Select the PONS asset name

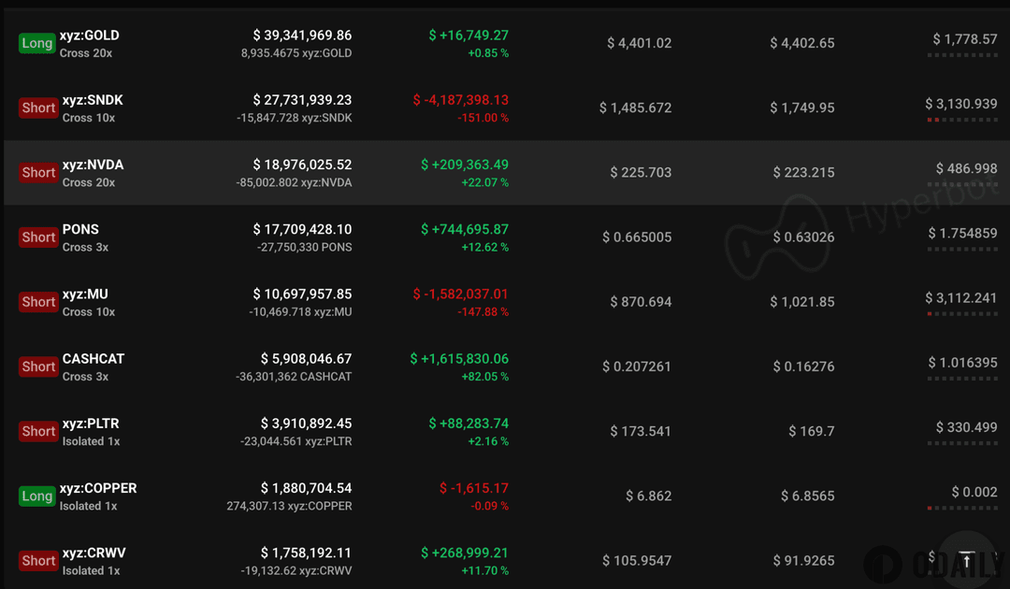80,230
